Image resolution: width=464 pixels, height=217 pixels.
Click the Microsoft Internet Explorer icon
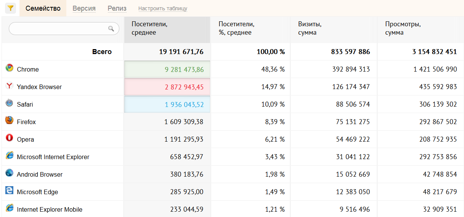[x=10, y=156]
